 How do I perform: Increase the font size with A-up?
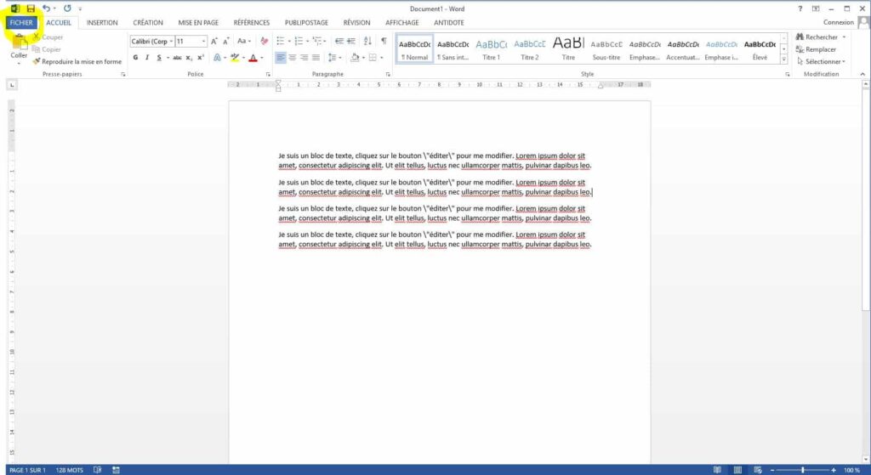point(213,41)
